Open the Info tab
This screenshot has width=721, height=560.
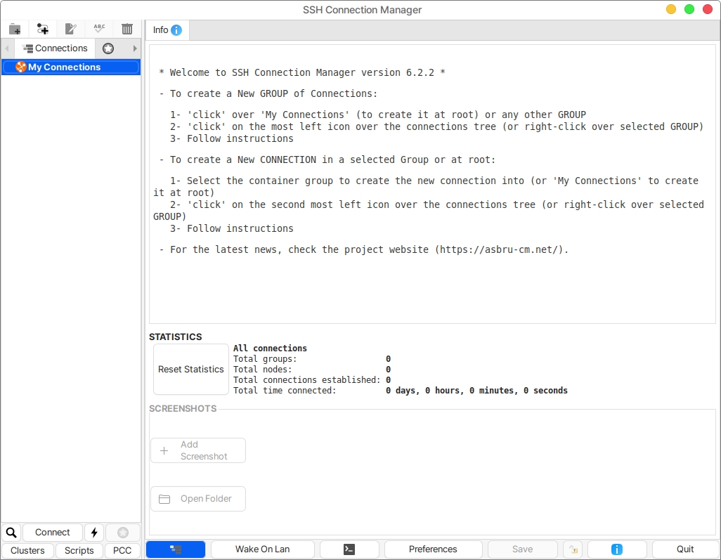167,30
